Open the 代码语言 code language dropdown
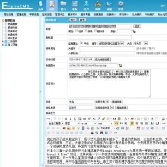167x167 pixels. 107,128
